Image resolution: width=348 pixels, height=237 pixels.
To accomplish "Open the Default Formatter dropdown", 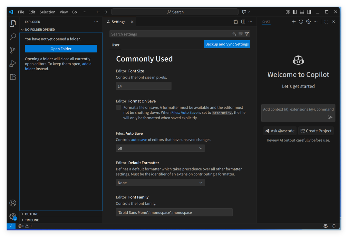I will coord(160,183).
